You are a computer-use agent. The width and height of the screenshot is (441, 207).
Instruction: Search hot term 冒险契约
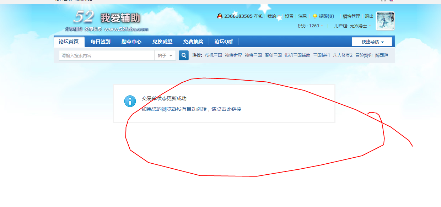[x=364, y=55]
